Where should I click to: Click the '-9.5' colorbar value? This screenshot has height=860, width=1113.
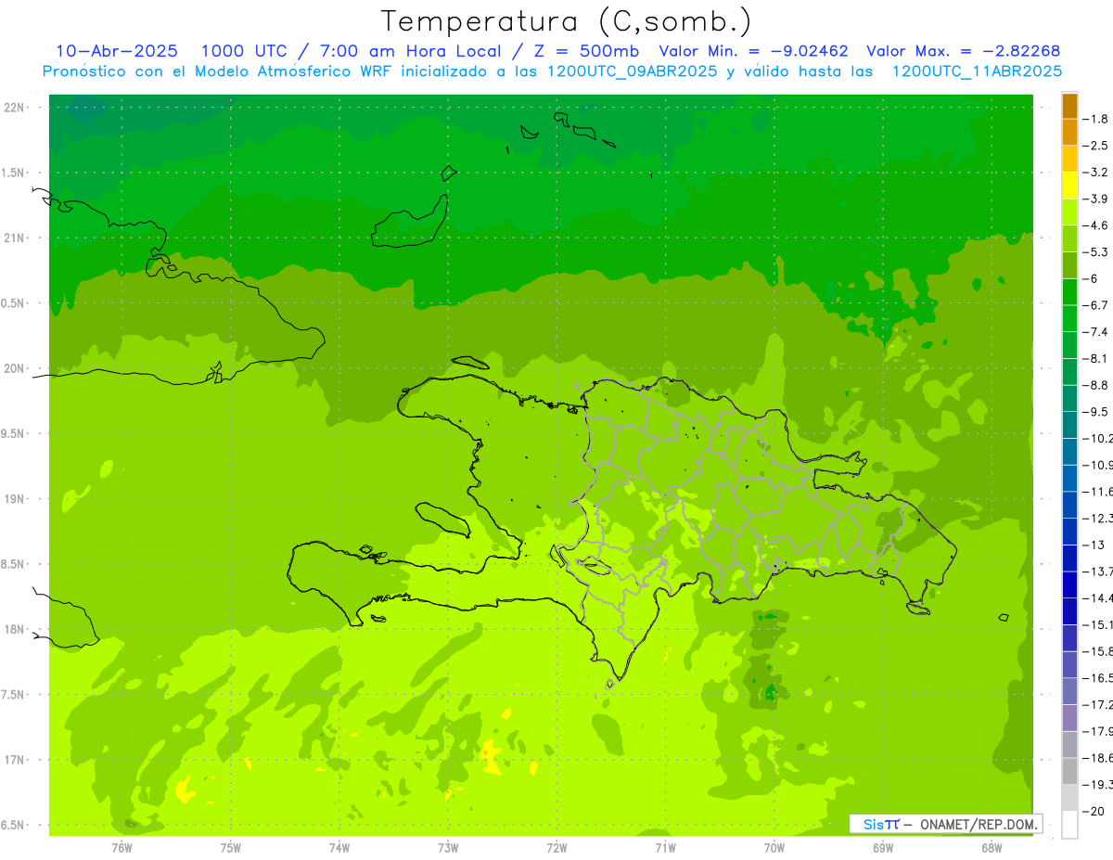[1096, 411]
